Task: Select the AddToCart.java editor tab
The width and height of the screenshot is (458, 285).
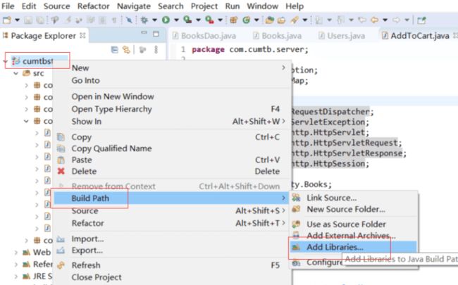Action: 416,36
